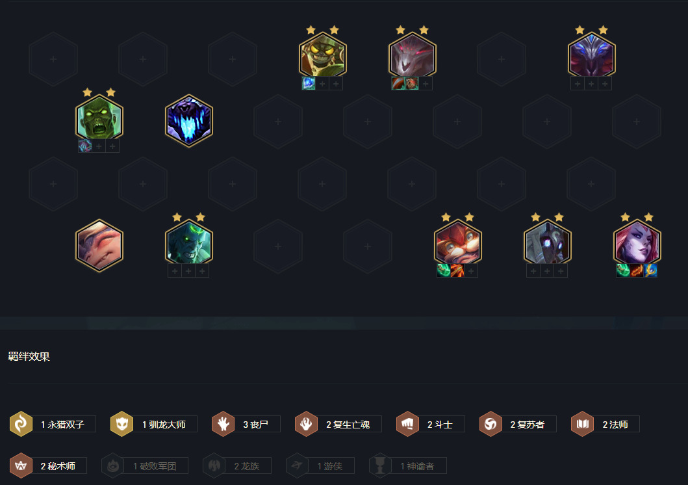Viewport: 688px width, 485px height.
Task: Click the 1 永猎双子 trait icon
Action: click(x=21, y=424)
